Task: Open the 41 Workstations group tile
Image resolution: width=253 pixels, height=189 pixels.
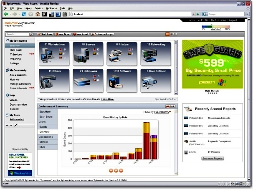Action: [x=54, y=54]
